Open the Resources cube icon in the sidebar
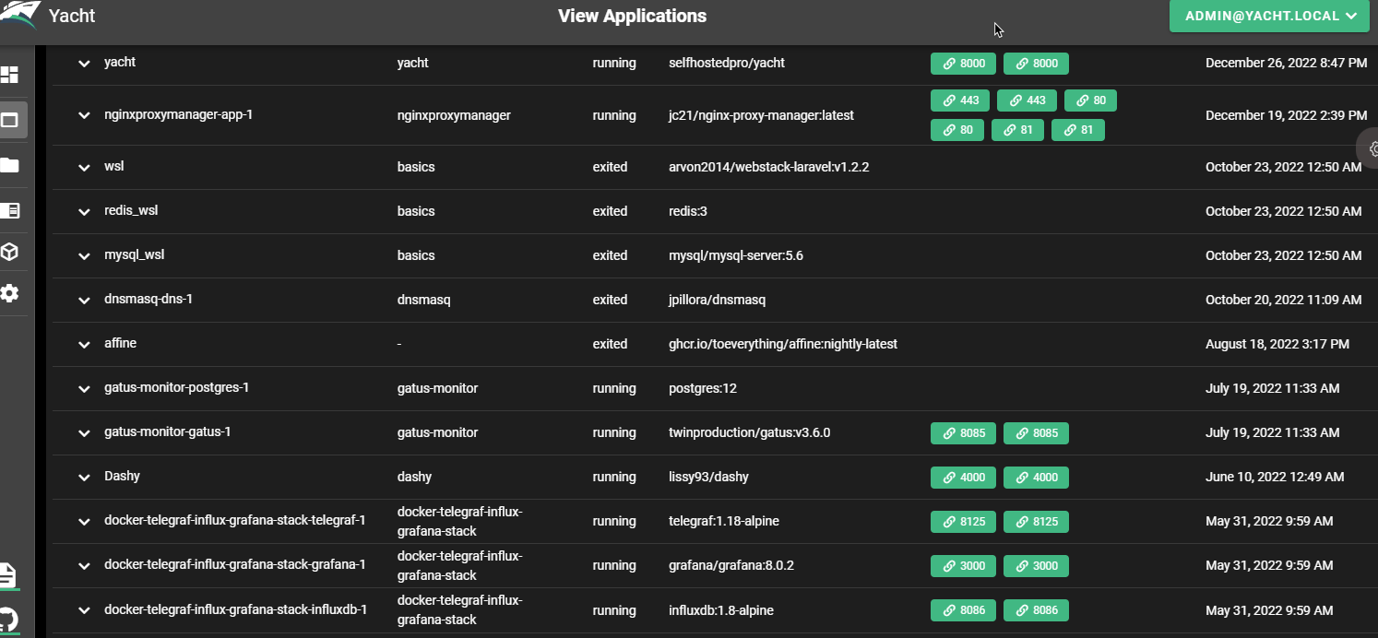 (9, 252)
